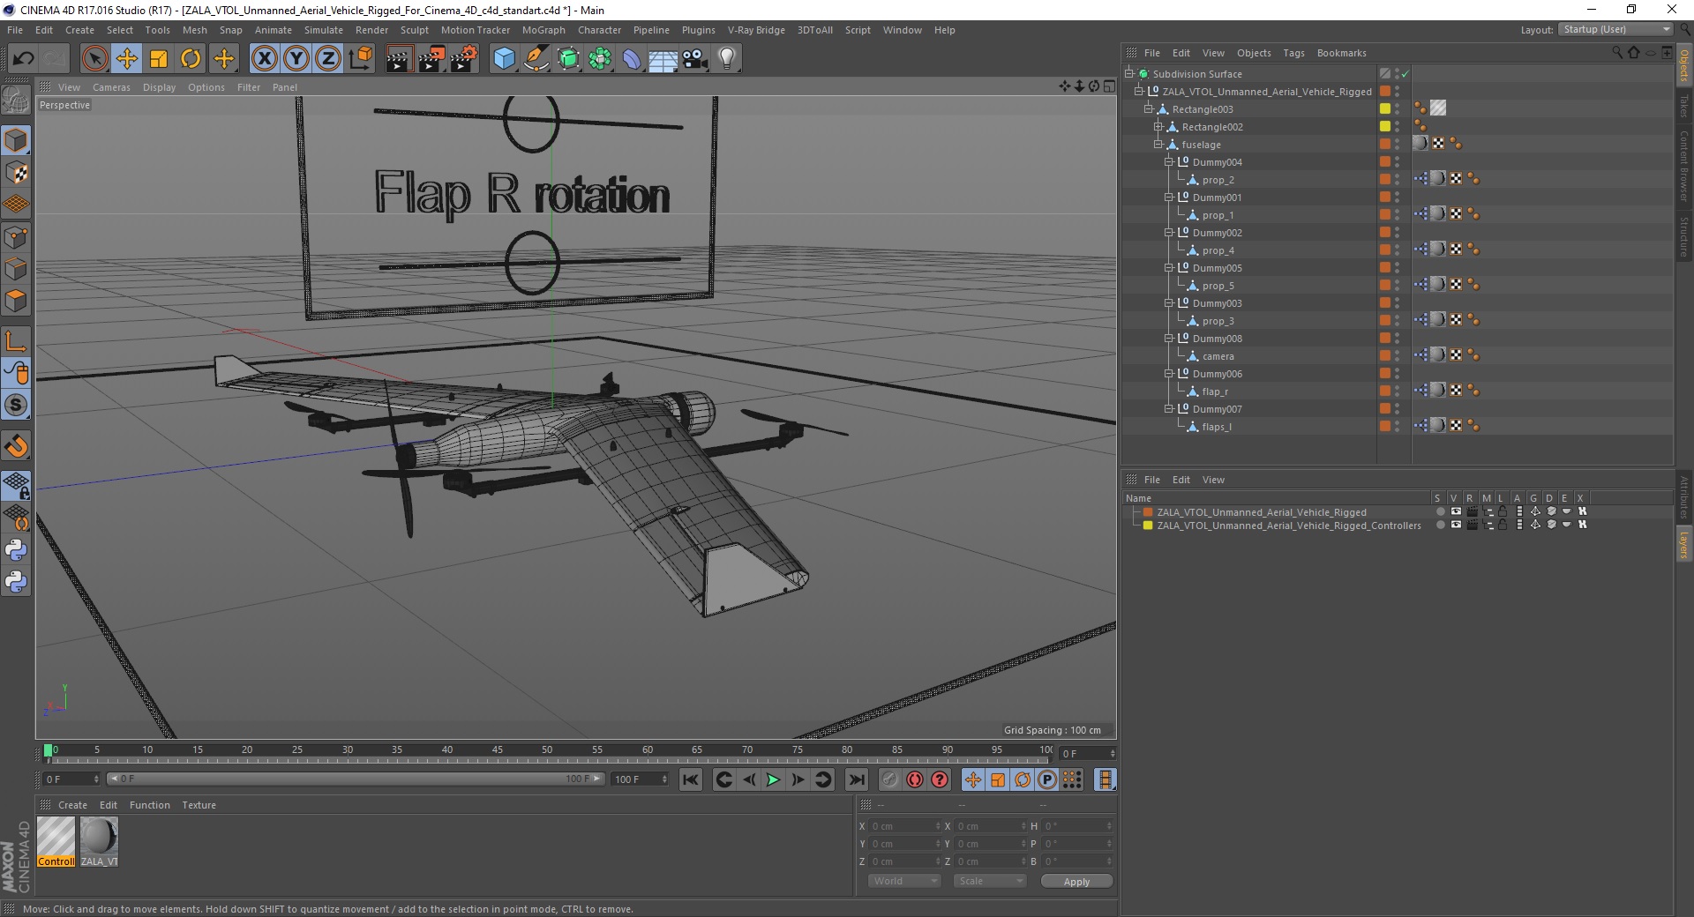Expand the Rectangle002 object
Viewport: 1694px width, 917px height.
[x=1158, y=127]
